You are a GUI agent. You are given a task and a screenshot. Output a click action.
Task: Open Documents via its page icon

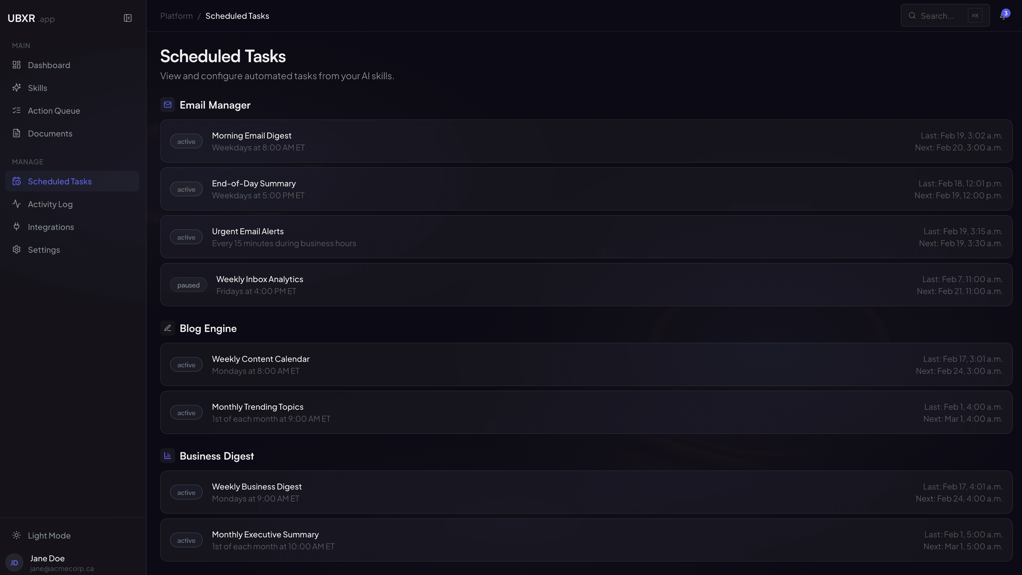point(16,133)
